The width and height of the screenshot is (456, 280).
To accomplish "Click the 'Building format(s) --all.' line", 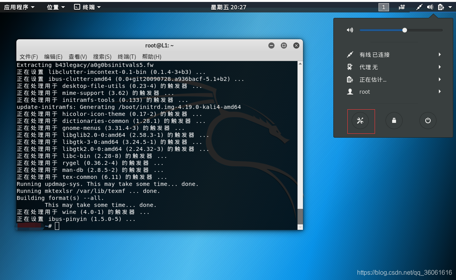I will [x=60, y=198].
